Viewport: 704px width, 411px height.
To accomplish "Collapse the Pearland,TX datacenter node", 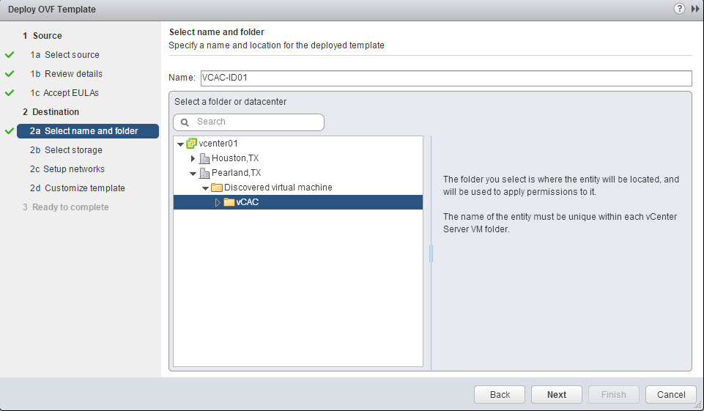I will coord(193,174).
